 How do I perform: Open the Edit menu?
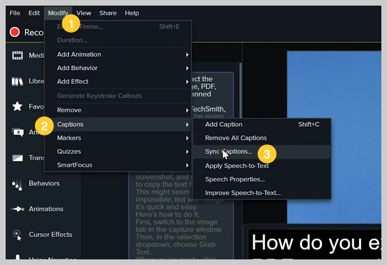34,13
